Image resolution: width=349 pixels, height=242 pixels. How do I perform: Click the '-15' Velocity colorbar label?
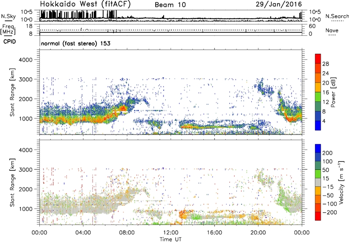point(328,187)
